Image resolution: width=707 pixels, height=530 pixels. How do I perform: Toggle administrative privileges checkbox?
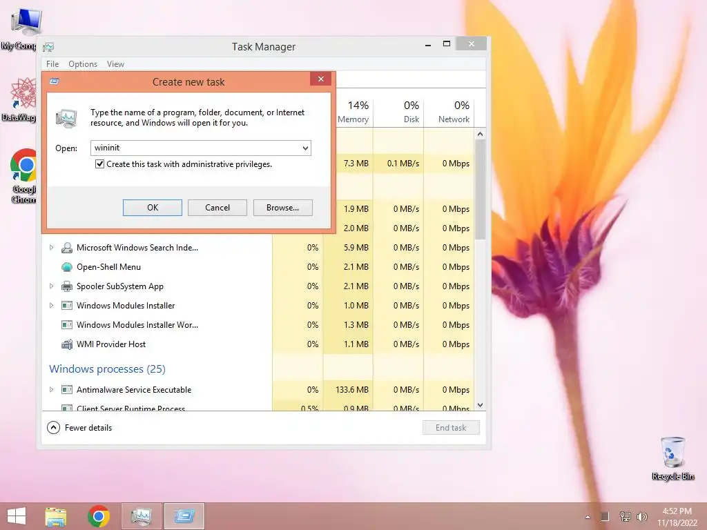tap(99, 164)
